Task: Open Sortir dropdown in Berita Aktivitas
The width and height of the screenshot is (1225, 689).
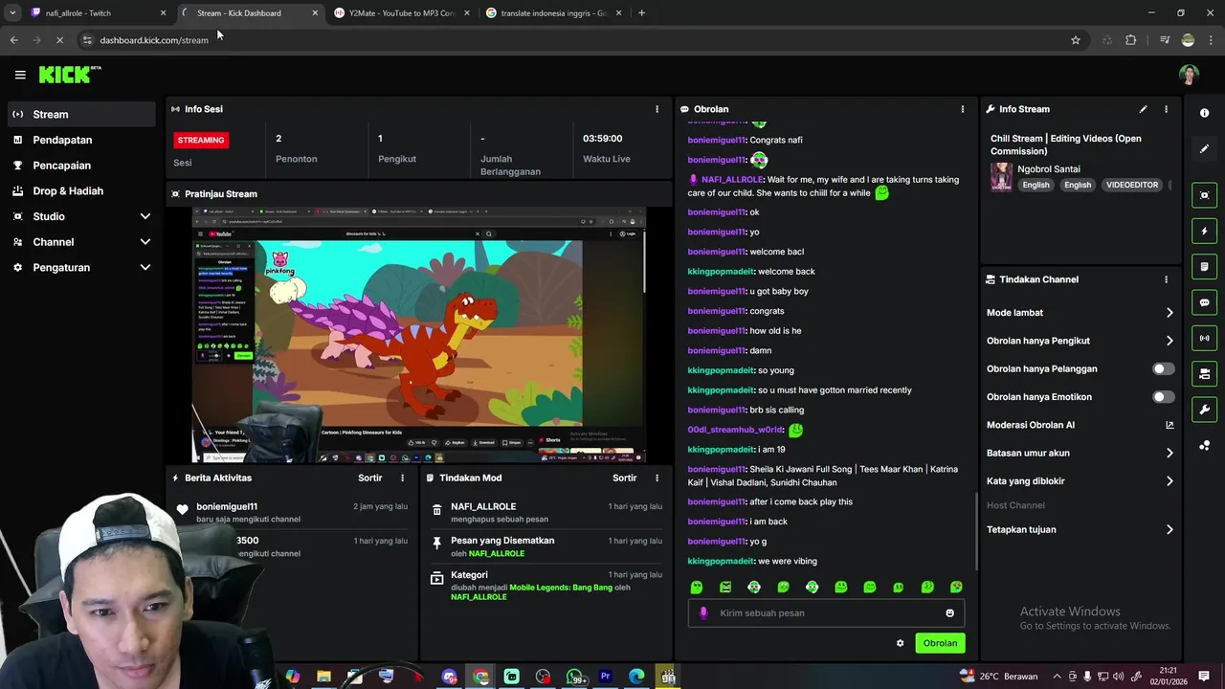Action: pyautogui.click(x=369, y=478)
